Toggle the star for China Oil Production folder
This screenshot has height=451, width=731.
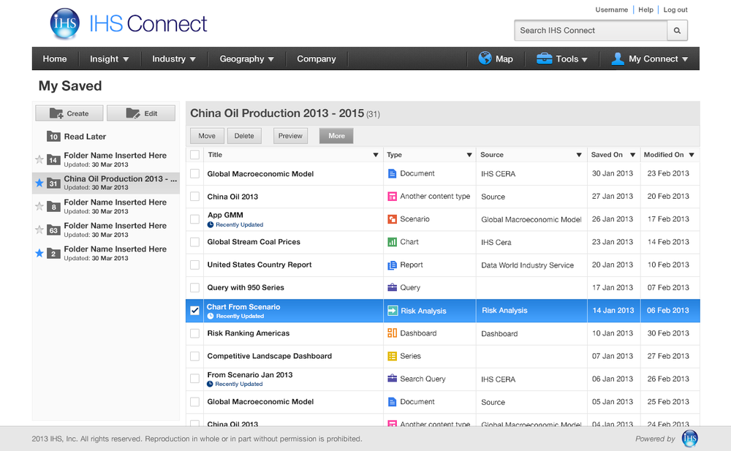tap(39, 183)
